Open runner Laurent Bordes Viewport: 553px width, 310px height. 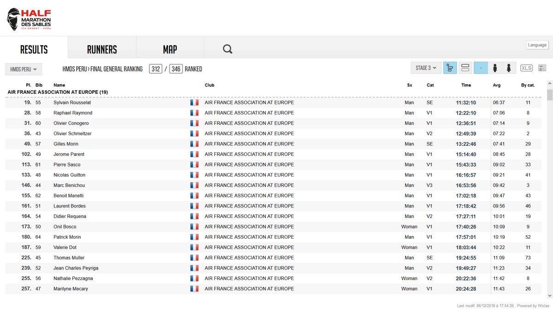click(x=70, y=206)
